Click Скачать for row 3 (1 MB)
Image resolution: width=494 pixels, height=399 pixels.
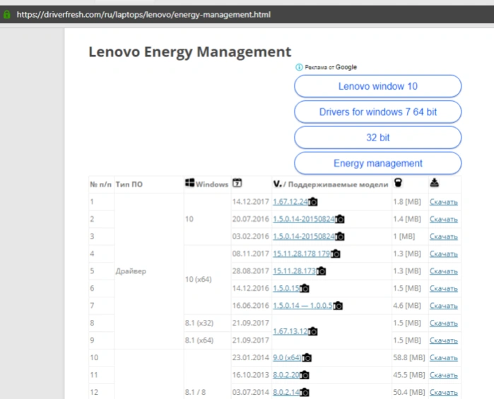[444, 237]
